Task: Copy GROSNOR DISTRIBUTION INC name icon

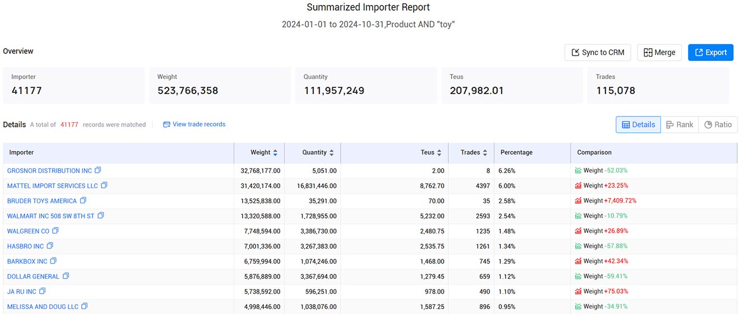Action: [x=98, y=170]
